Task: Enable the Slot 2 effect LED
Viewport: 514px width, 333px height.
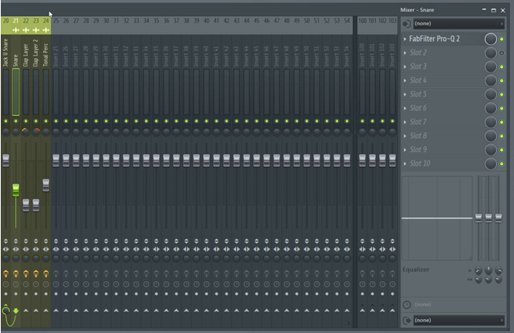Action: (x=502, y=52)
